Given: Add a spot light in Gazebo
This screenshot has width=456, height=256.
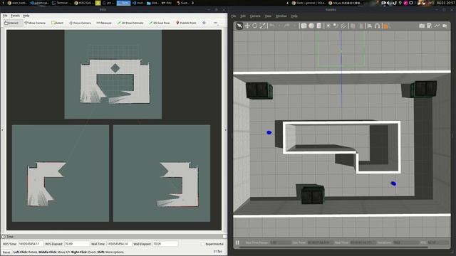Looking at the screenshot, I should tap(336, 26).
